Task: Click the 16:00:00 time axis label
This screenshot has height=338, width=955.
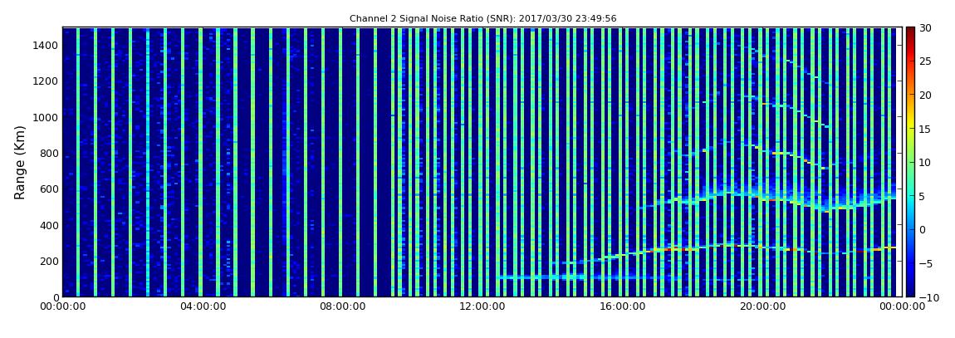Action: pos(621,307)
